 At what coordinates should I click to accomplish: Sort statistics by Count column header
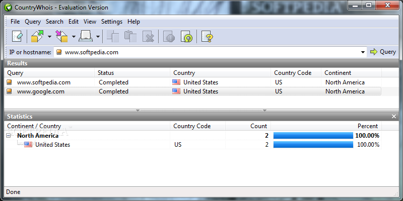(248, 126)
